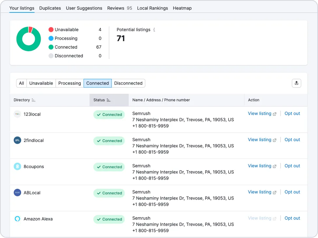Opt out of Amazon Alexa

(x=292, y=218)
